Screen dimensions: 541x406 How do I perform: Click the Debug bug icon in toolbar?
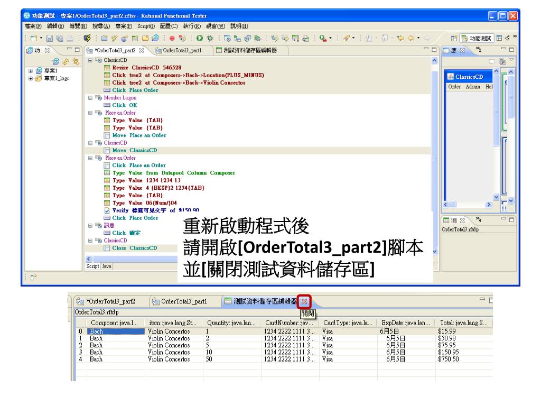[x=210, y=38]
